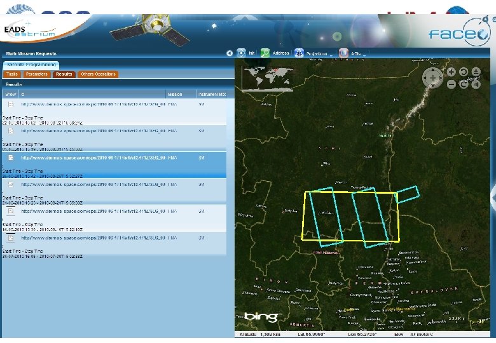Sort by the Id column header

pyautogui.click(x=92, y=94)
